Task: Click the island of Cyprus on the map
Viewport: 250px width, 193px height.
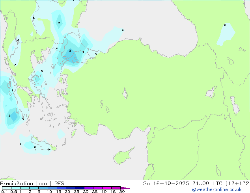Action: (123, 156)
